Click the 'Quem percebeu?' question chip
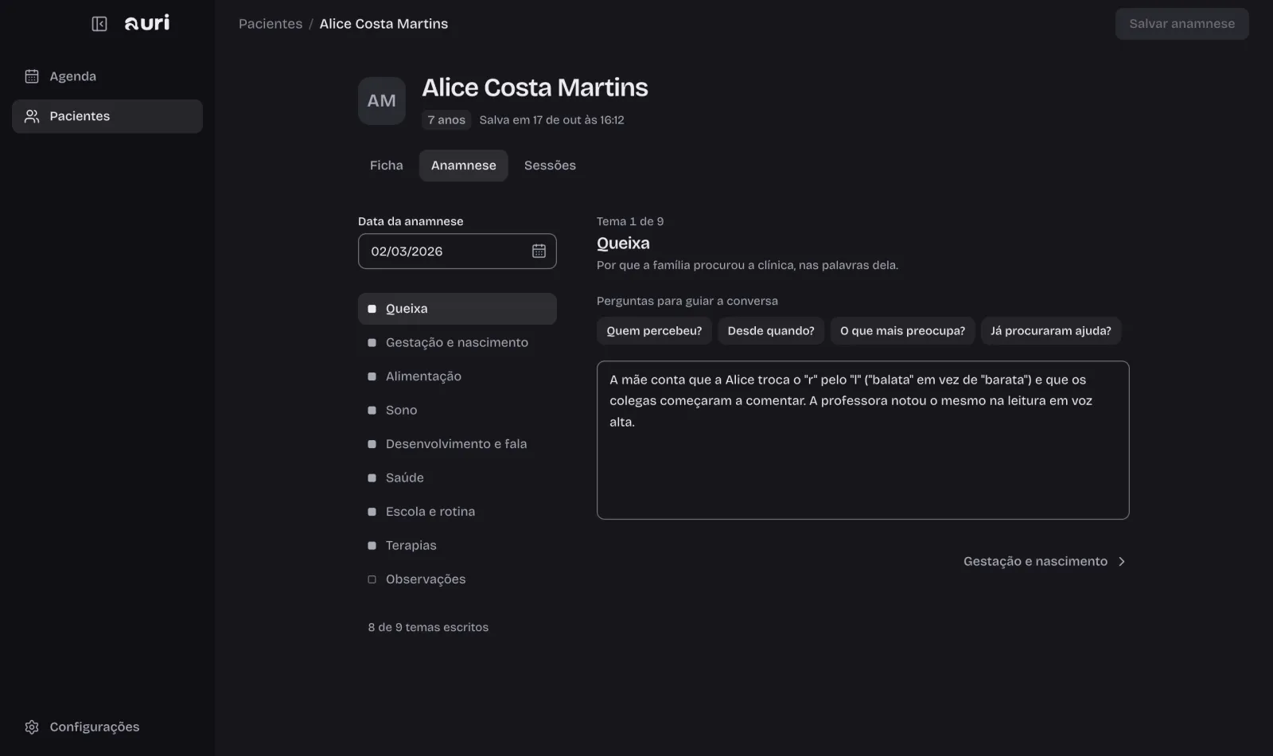1273x756 pixels. [x=654, y=331]
